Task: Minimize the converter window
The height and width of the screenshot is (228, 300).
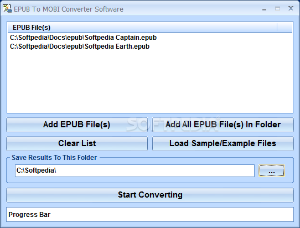Action: pyautogui.click(x=265, y=9)
